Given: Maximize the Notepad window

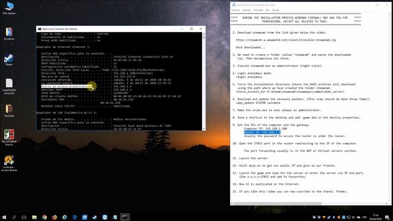Looking at the screenshot, I should click(x=377, y=5).
